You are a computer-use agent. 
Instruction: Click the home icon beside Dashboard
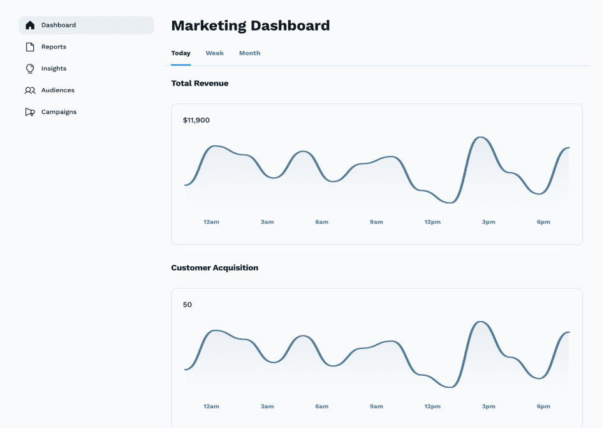[x=30, y=25]
